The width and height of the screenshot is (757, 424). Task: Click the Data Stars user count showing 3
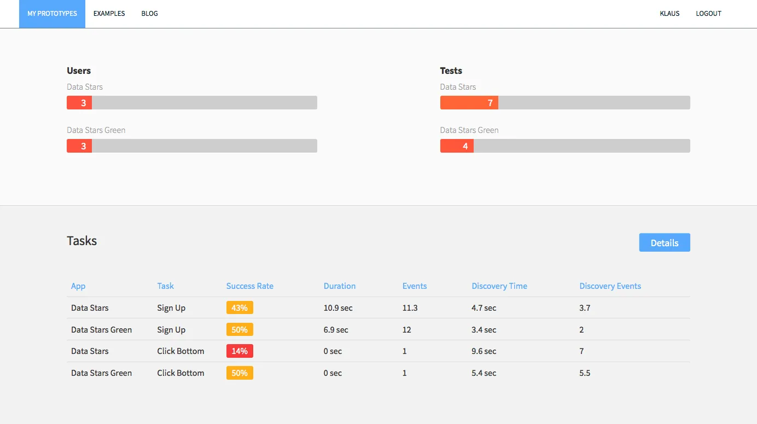tap(79, 102)
